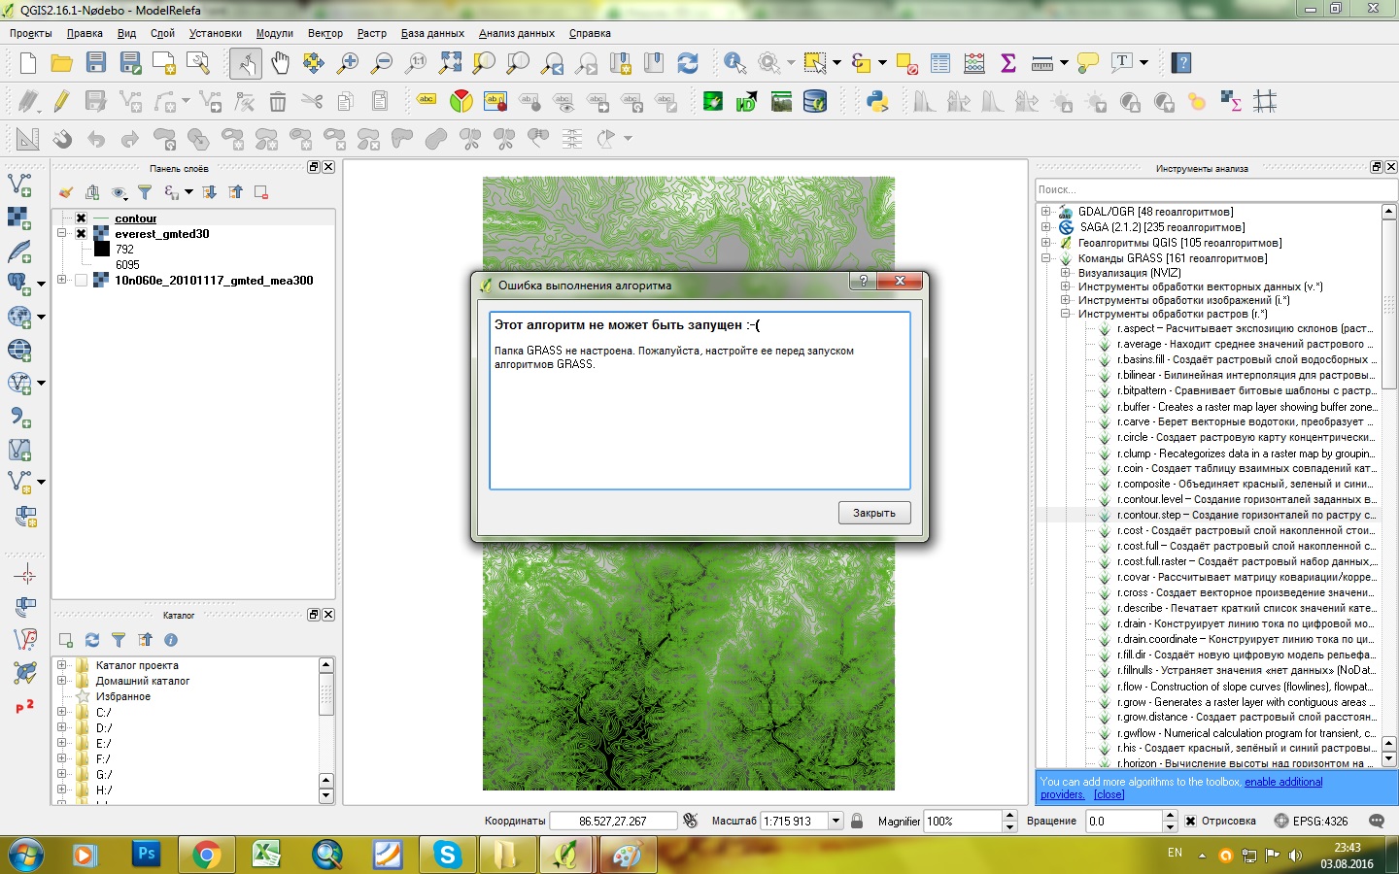Click the Save Project icon

click(95, 63)
